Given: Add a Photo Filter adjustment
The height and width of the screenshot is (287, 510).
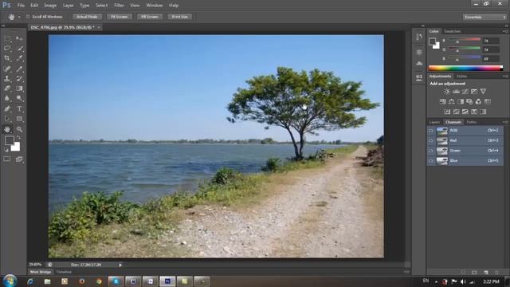Looking at the screenshot, I should point(469,101).
